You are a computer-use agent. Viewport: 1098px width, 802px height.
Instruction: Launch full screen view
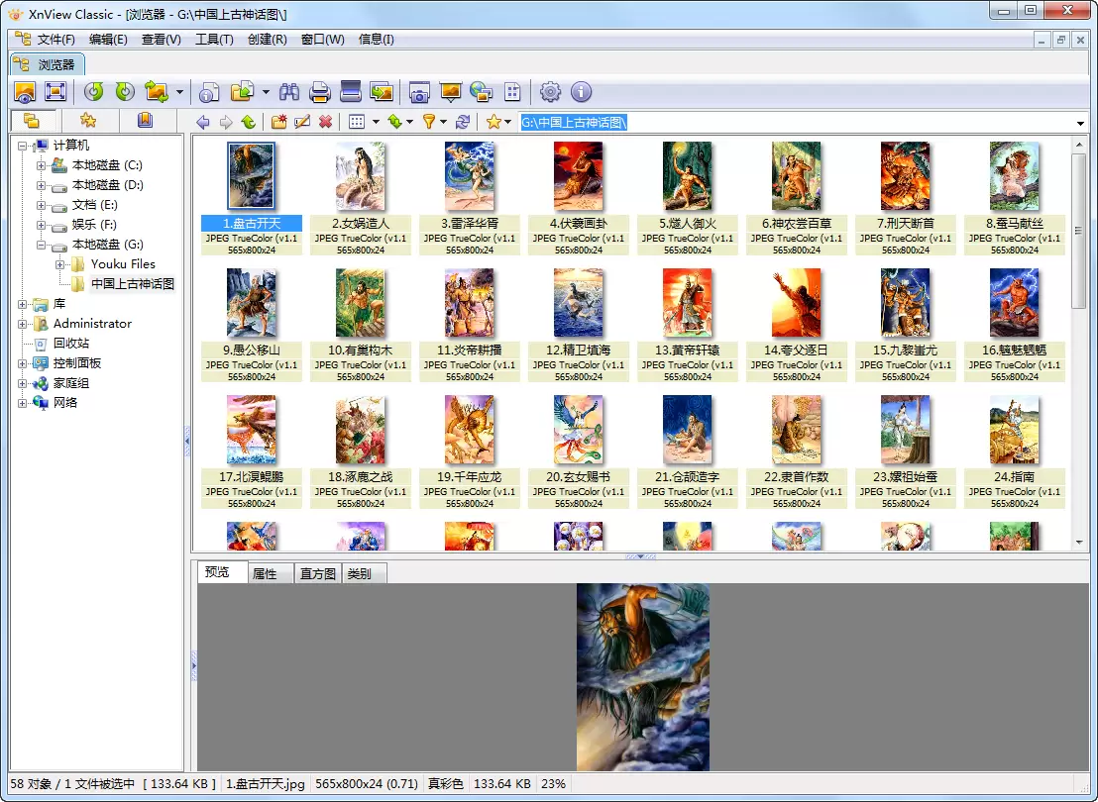(x=55, y=92)
